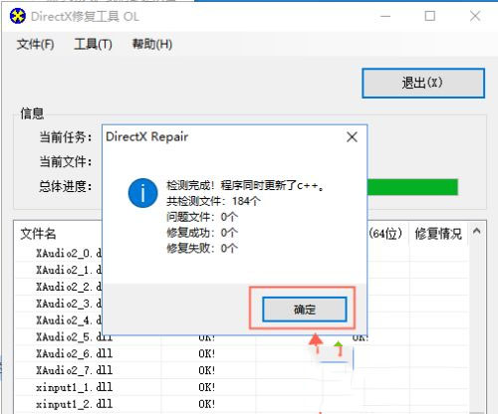The height and width of the screenshot is (414, 498).
Task: Select the XAudio2_3 file row
Action: 69,304
